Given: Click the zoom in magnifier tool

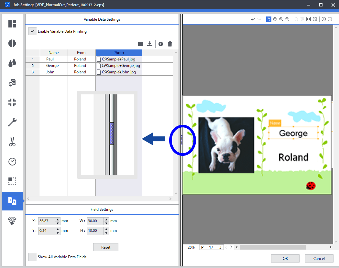Looking at the screenshot, I should pyautogui.click(x=281, y=19).
